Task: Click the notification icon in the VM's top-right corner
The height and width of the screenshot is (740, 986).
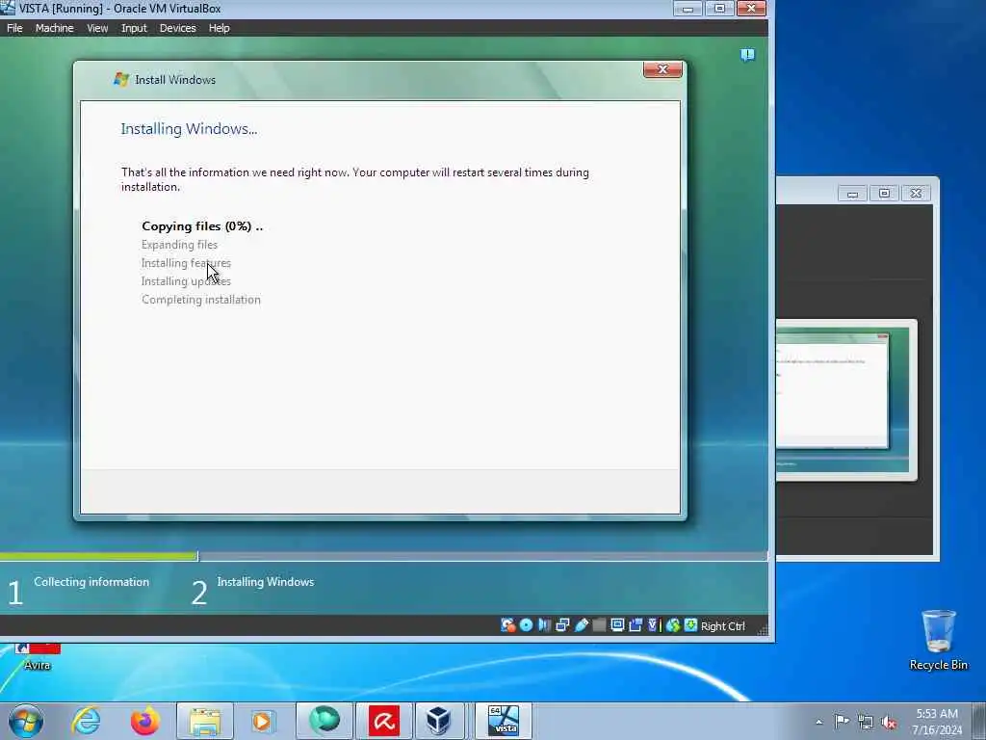Action: pos(747,55)
